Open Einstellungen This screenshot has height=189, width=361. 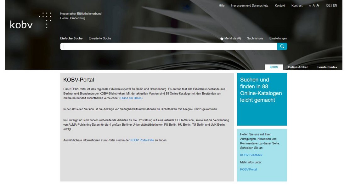click(x=278, y=38)
